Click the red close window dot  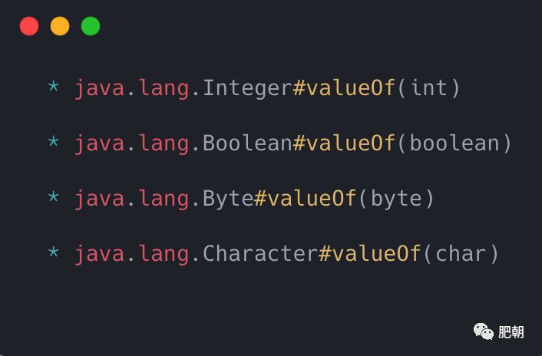29,26
